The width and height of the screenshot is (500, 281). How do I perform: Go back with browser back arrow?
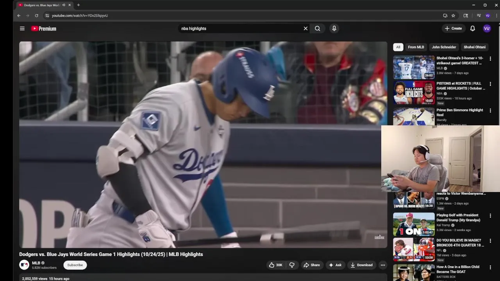click(19, 16)
